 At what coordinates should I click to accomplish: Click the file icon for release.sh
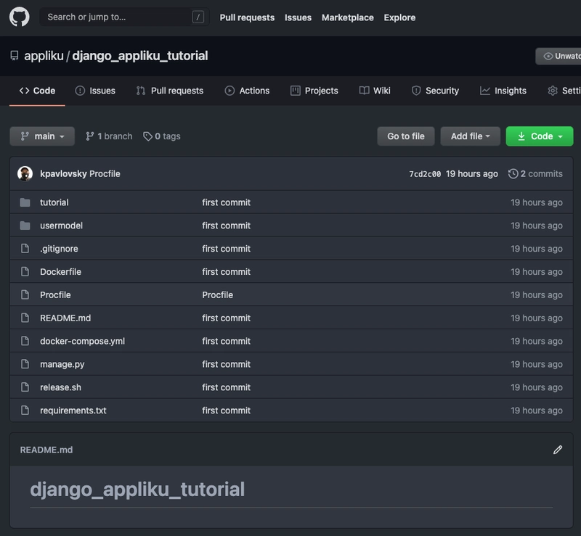pyautogui.click(x=25, y=387)
